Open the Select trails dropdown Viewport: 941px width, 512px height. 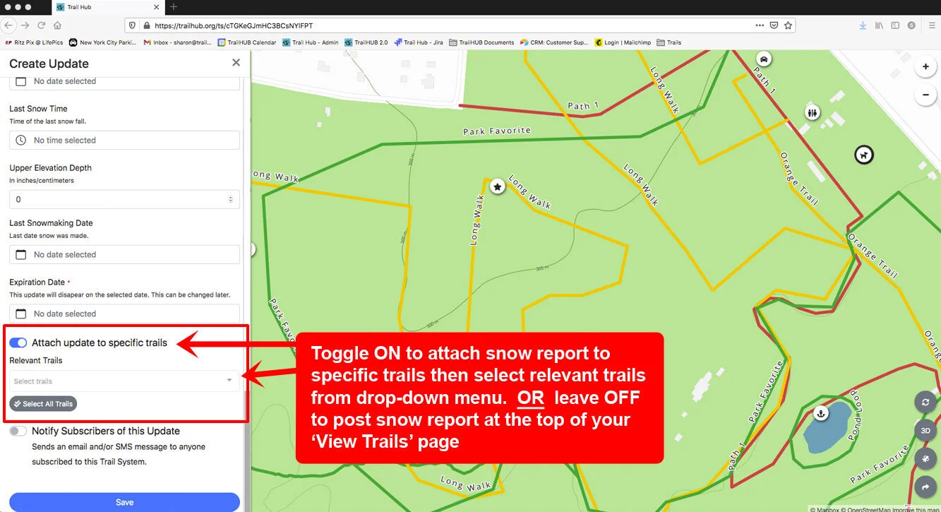tap(124, 381)
